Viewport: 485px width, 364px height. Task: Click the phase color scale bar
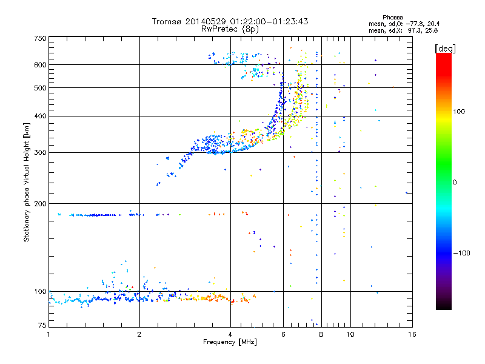pyautogui.click(x=444, y=181)
